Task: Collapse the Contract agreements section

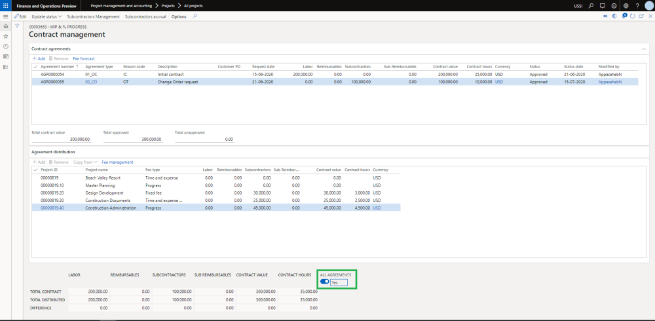Action: [x=643, y=48]
